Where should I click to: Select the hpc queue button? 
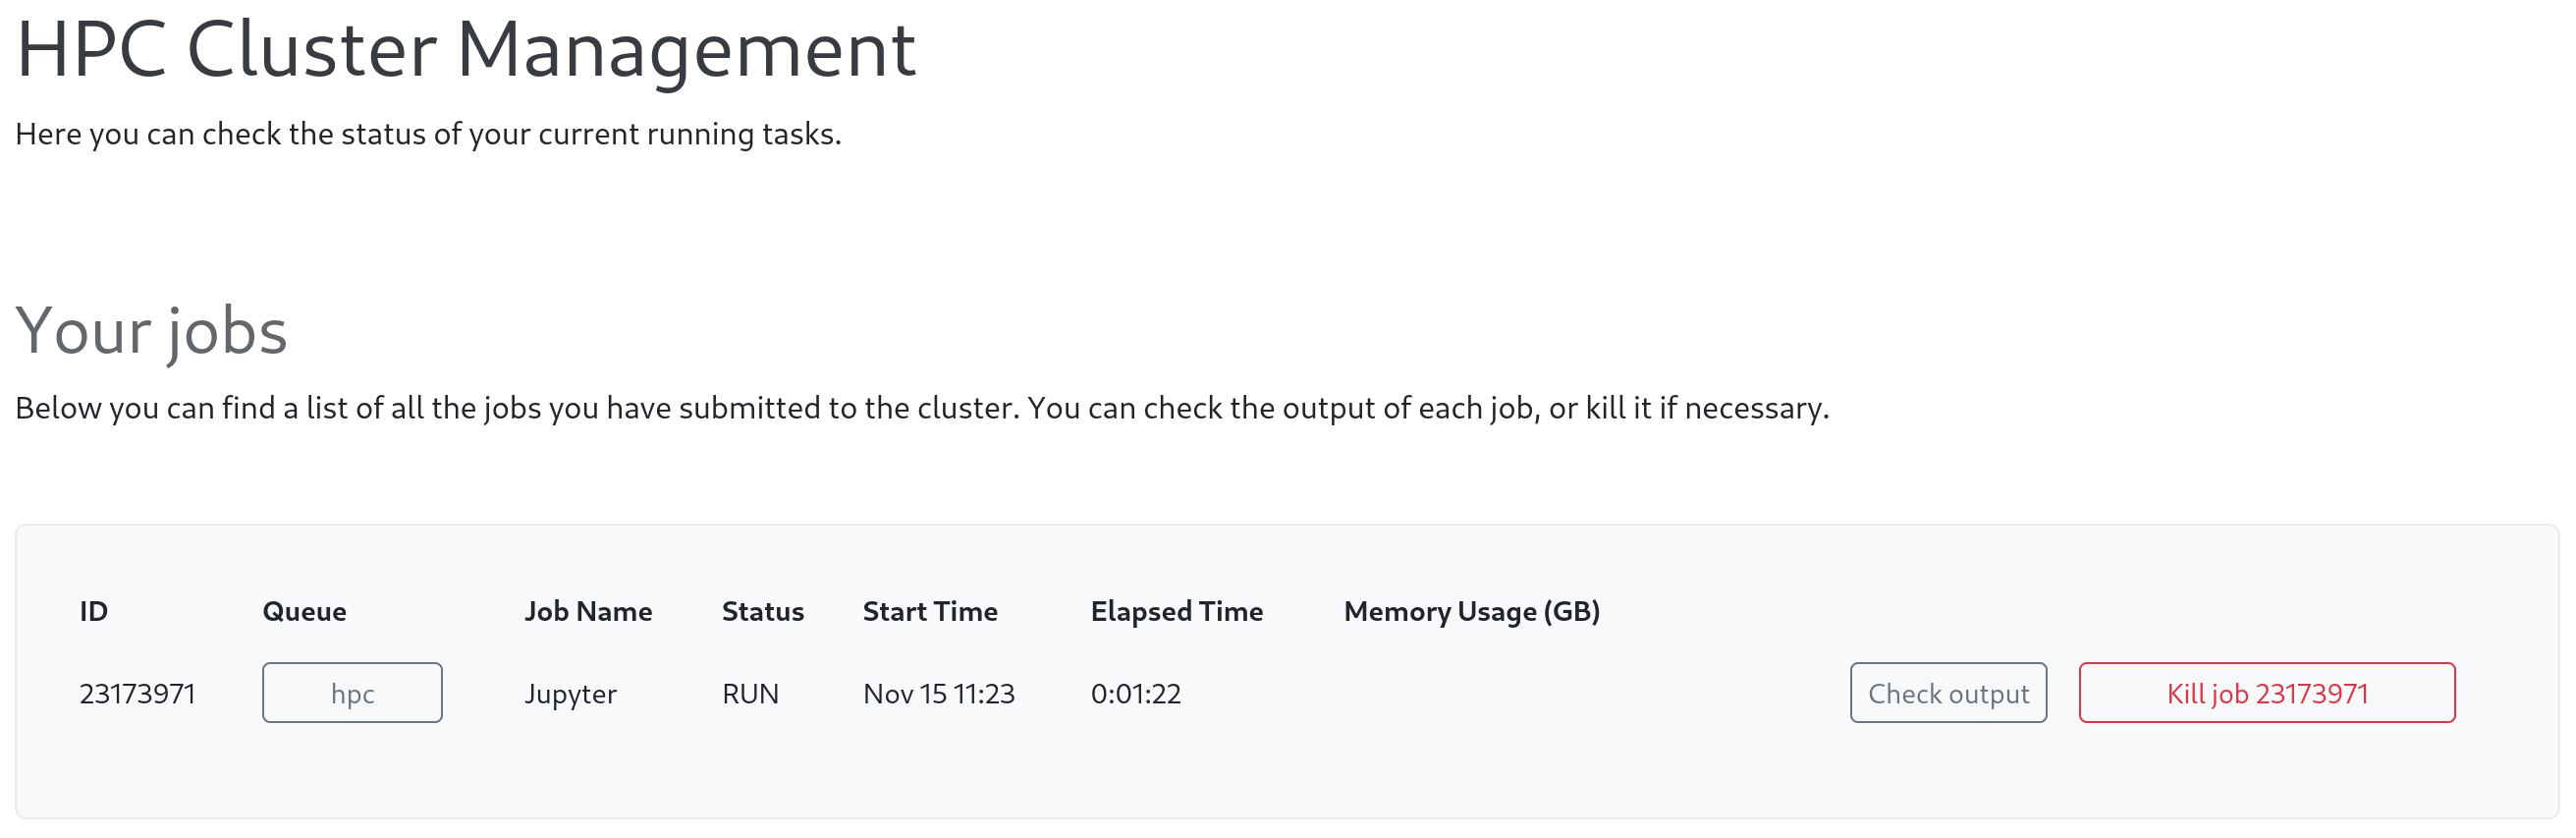[352, 693]
